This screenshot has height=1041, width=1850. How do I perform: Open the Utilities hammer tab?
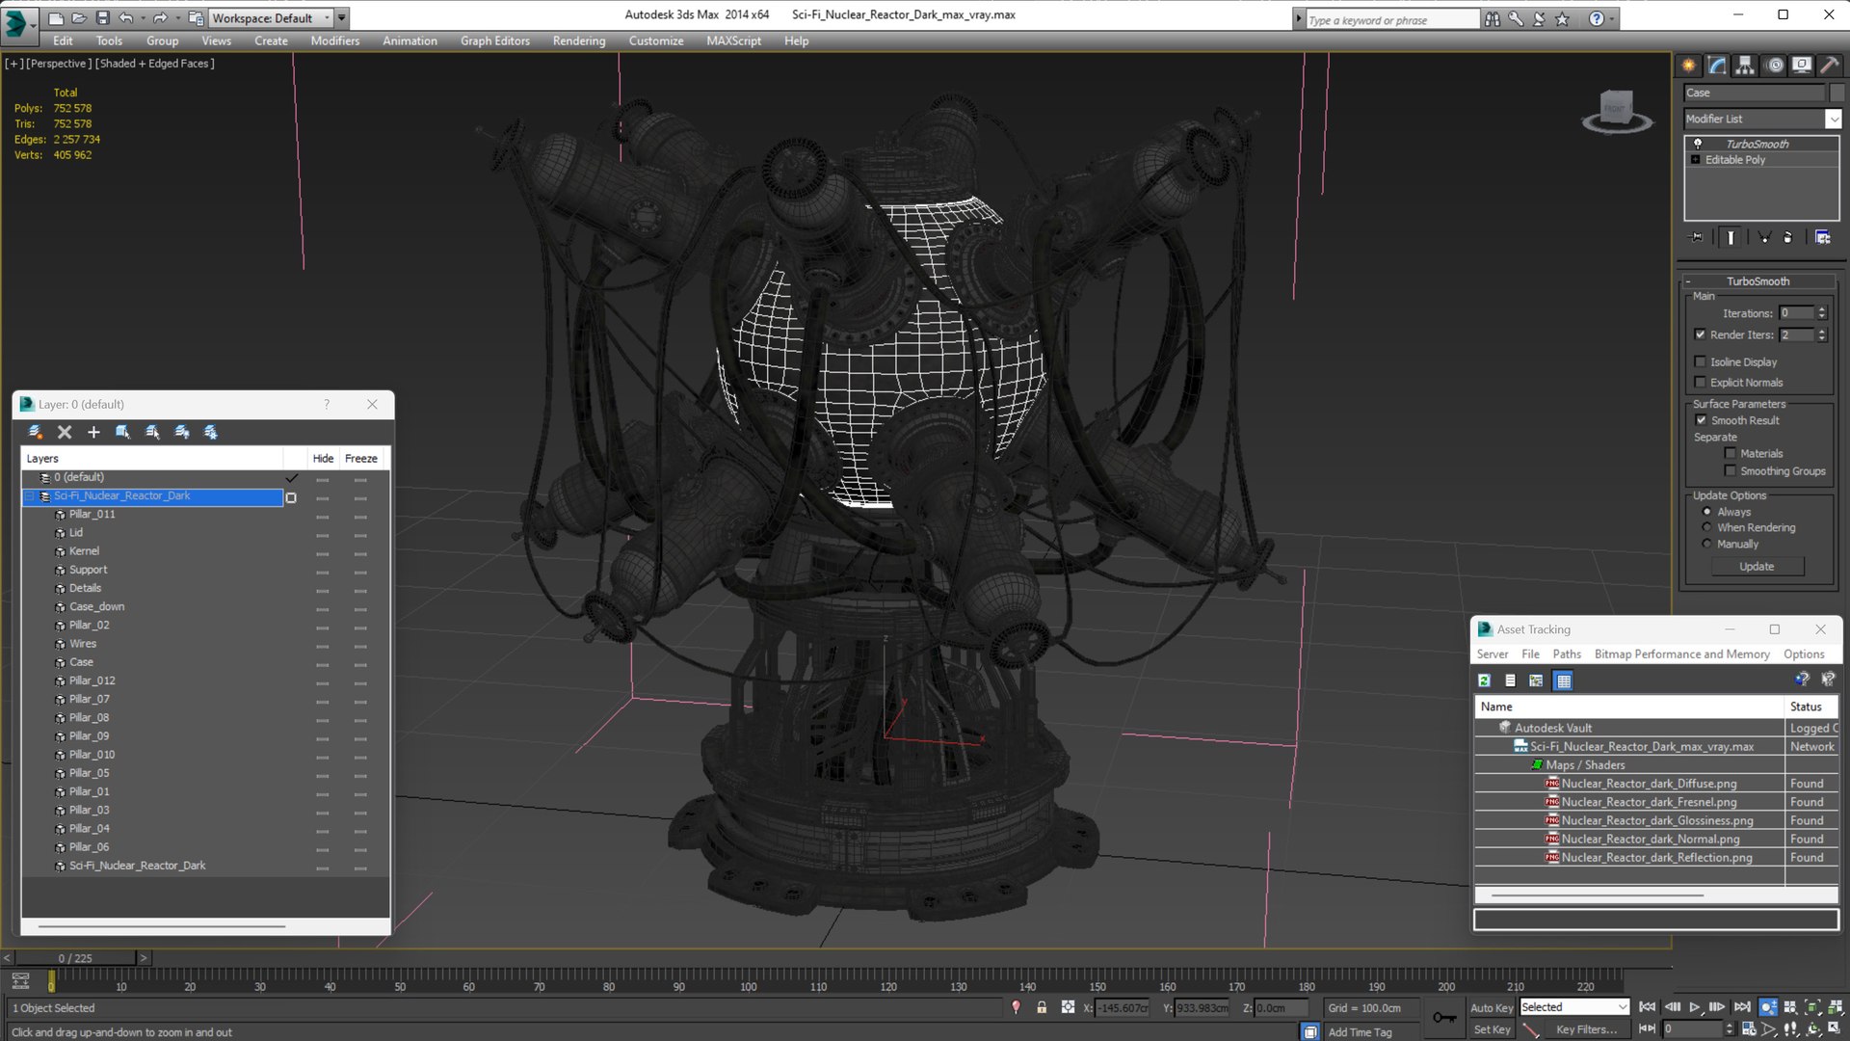pyautogui.click(x=1830, y=66)
